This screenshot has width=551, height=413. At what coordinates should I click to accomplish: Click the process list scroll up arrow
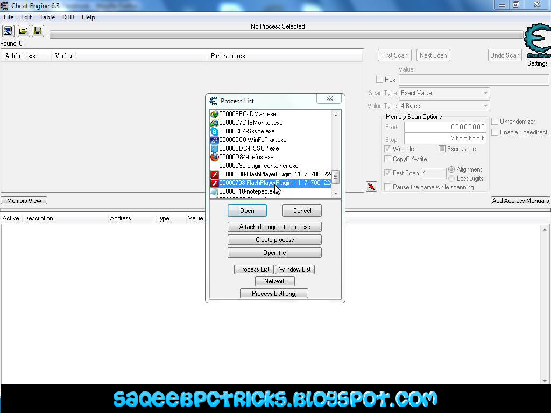tap(336, 115)
